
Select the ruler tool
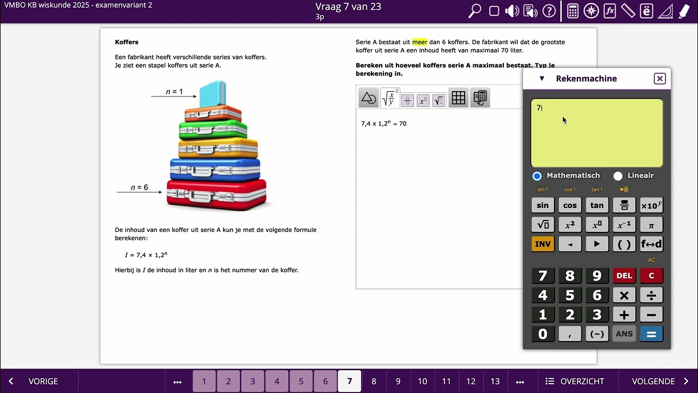pyautogui.click(x=628, y=11)
